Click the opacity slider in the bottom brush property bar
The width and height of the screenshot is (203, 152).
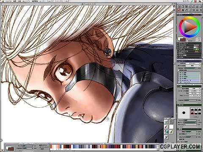[27, 148]
